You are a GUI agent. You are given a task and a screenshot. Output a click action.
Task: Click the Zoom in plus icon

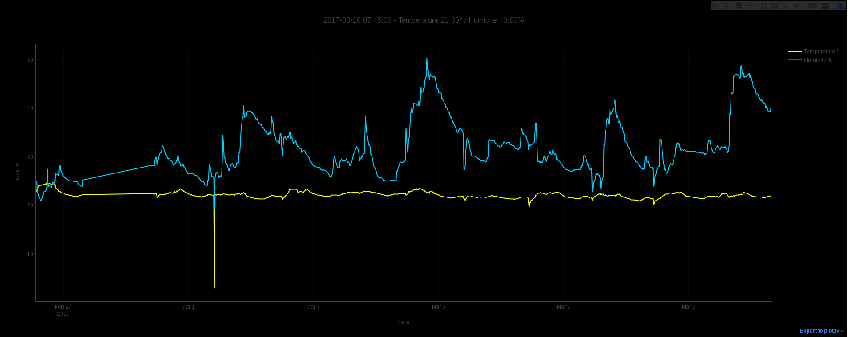click(764, 6)
